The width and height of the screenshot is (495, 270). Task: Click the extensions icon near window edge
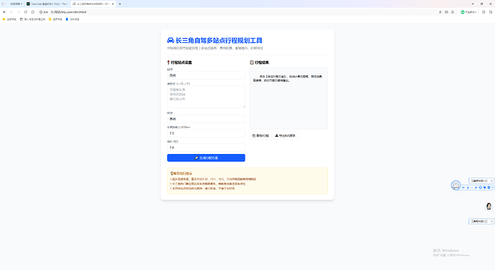(484, 12)
